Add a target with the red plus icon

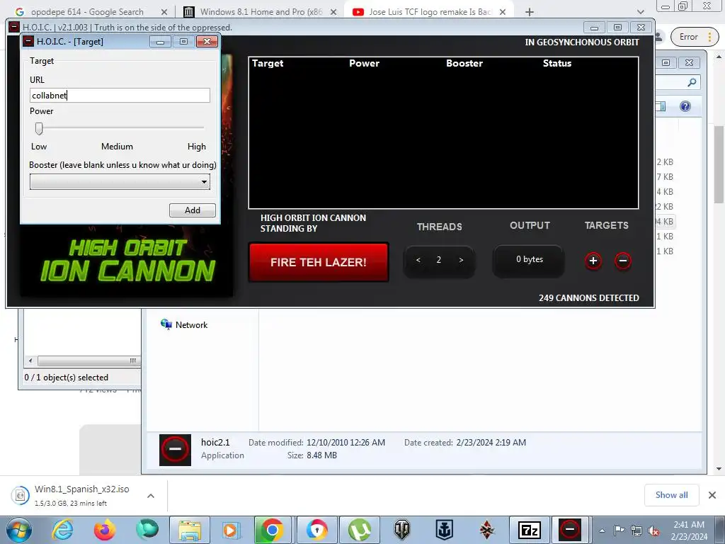[x=593, y=261]
